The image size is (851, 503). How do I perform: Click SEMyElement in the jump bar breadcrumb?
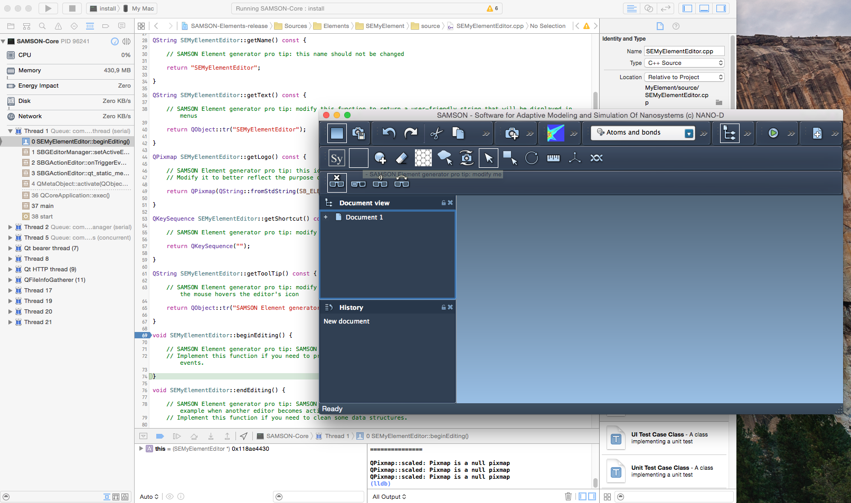[x=386, y=25]
